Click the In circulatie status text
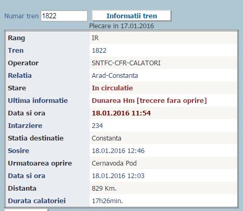 (113, 88)
